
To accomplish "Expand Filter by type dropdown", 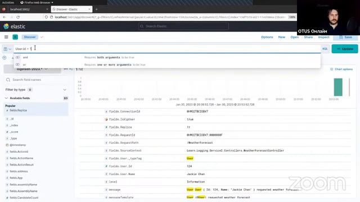I will [36, 90].
